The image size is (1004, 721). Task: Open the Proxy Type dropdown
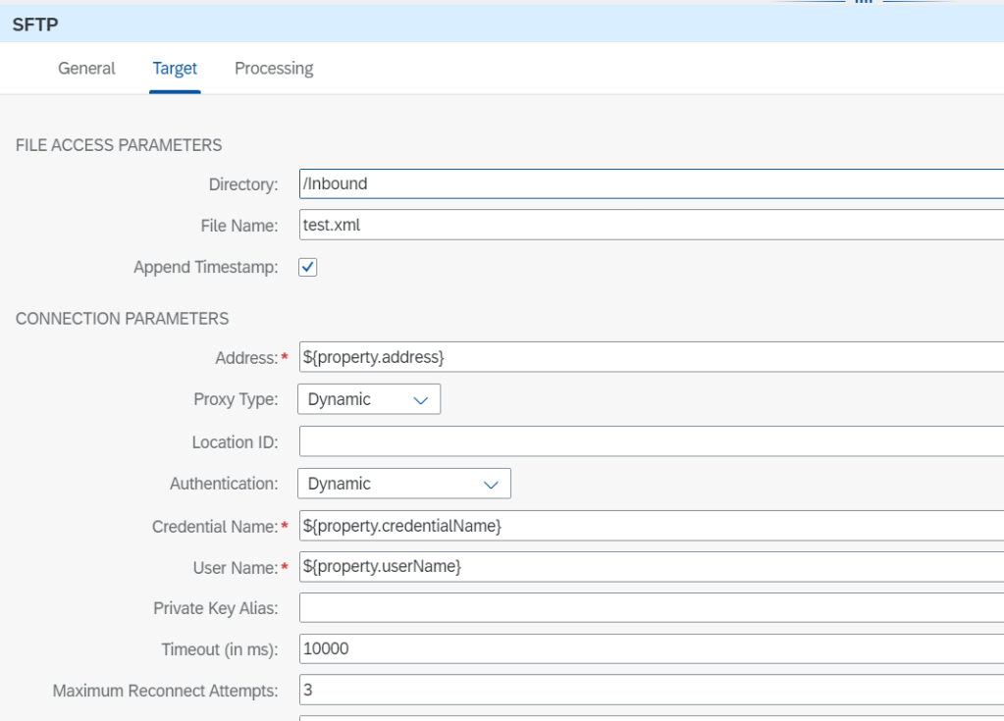click(x=368, y=398)
